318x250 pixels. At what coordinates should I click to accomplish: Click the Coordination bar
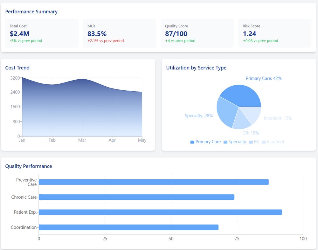pyautogui.click(x=128, y=227)
